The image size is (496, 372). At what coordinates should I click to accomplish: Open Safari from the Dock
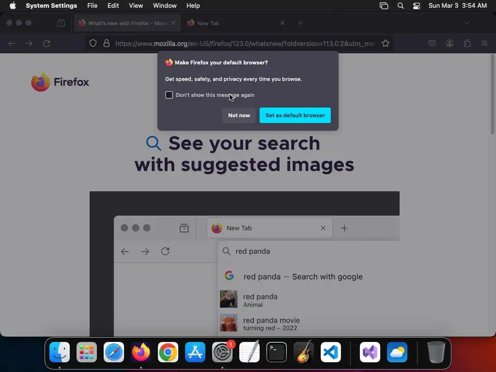114,352
